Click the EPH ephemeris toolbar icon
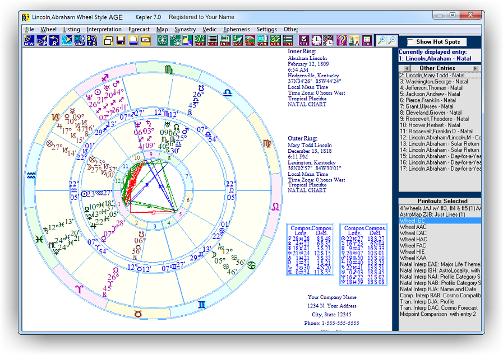 [288, 41]
